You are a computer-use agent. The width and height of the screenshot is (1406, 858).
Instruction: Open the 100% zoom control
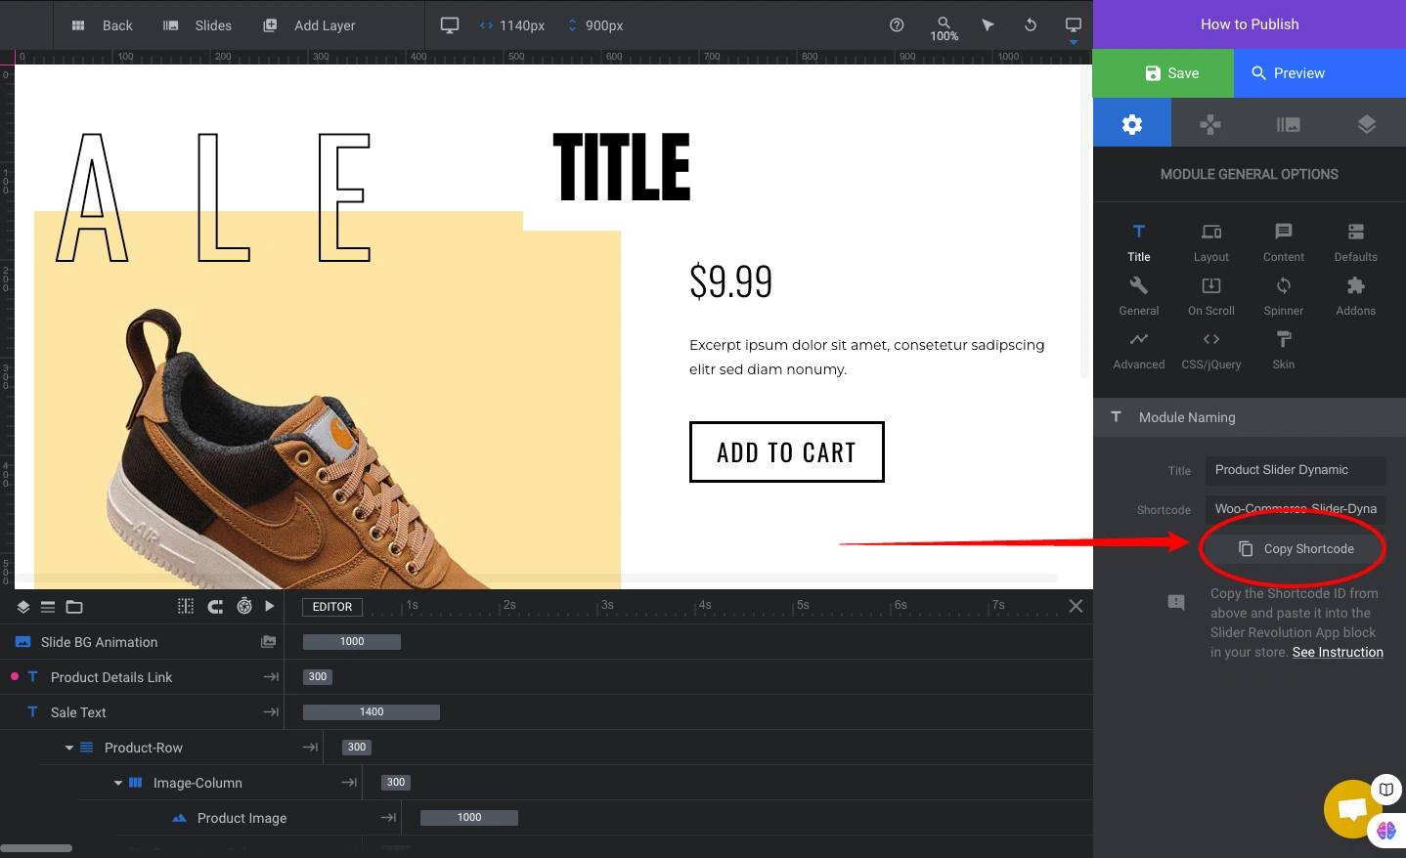pos(944,28)
